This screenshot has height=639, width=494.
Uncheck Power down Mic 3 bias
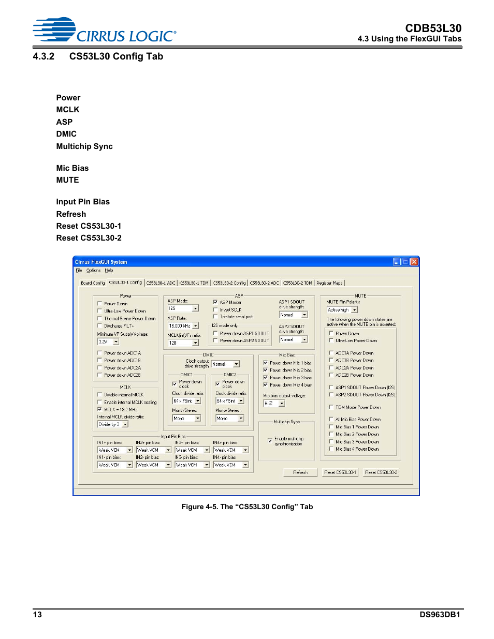pos(266,377)
